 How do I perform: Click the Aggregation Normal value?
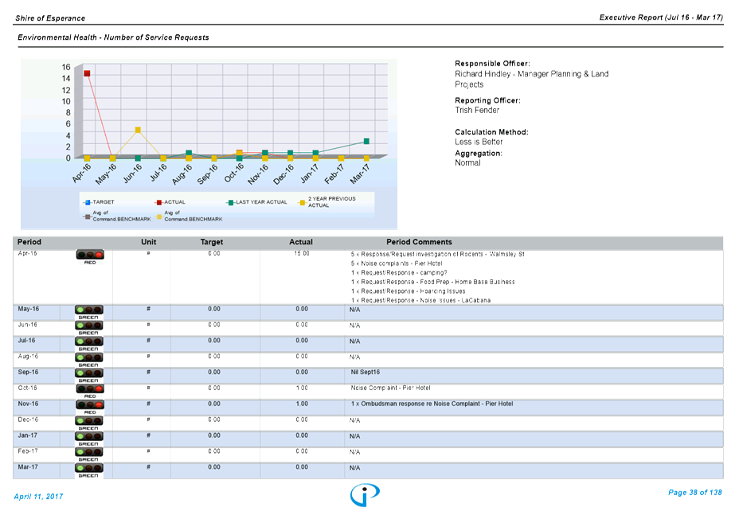click(467, 162)
